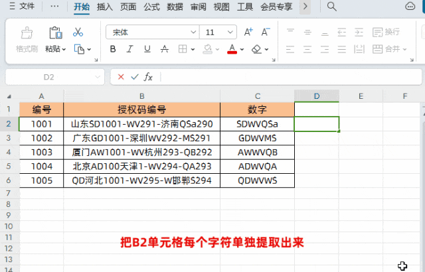Open the 文件 menu
The image size is (425, 272).
coord(23,7)
